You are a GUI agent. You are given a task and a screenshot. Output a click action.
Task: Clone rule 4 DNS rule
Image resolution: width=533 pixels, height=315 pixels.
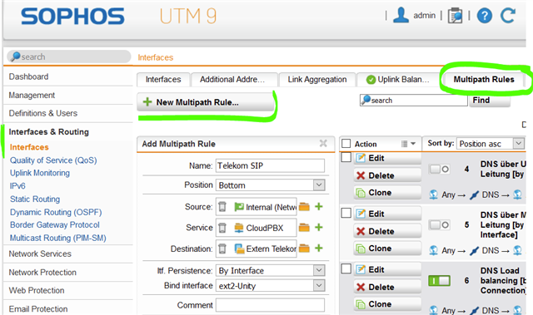(x=387, y=193)
